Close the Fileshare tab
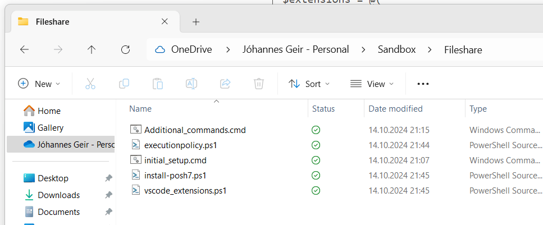The image size is (543, 225). tap(165, 22)
